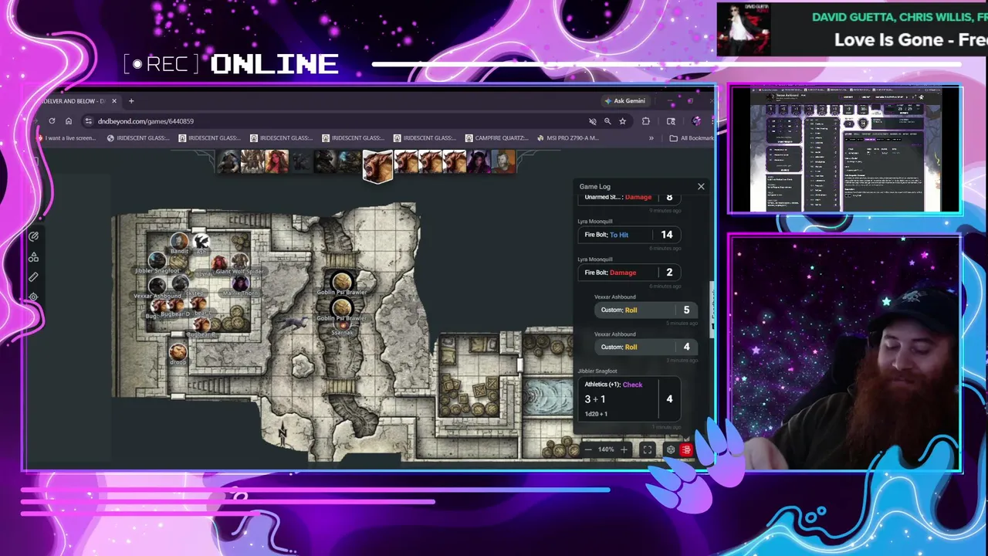Open 'I want a live screen...' bookmark
988x556 pixels.
point(67,138)
